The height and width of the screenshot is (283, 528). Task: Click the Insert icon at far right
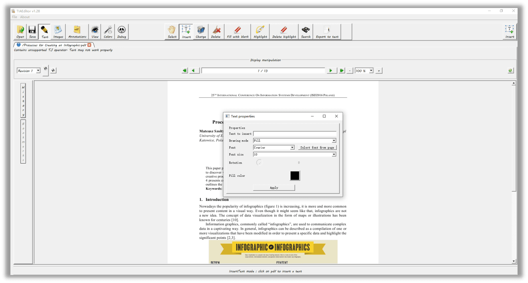click(x=510, y=32)
